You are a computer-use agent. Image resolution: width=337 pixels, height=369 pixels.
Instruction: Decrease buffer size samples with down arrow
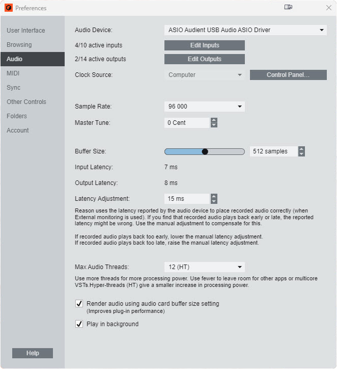coord(301,154)
